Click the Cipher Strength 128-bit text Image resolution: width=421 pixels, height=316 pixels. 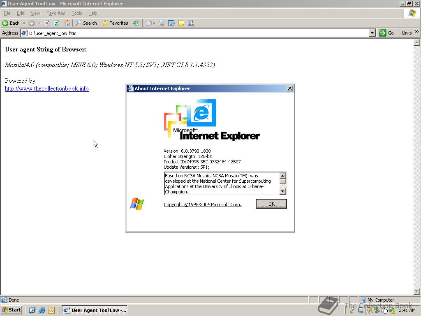tap(187, 156)
